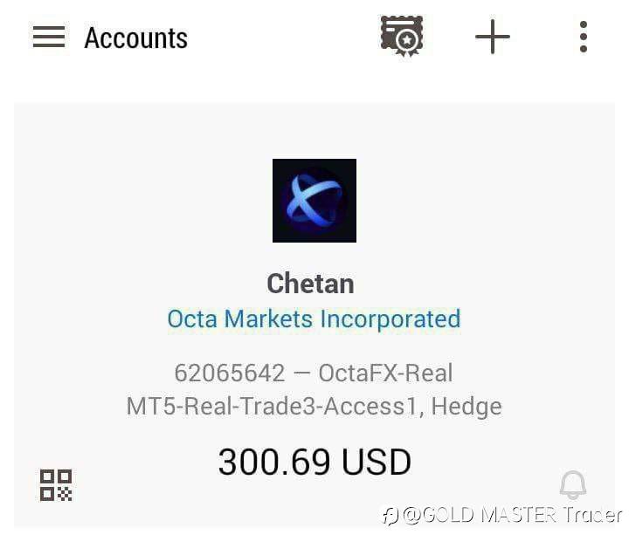This screenshot has height=548, width=629.
Task: Tap the 300.69 USD balance
Action: click(x=314, y=462)
